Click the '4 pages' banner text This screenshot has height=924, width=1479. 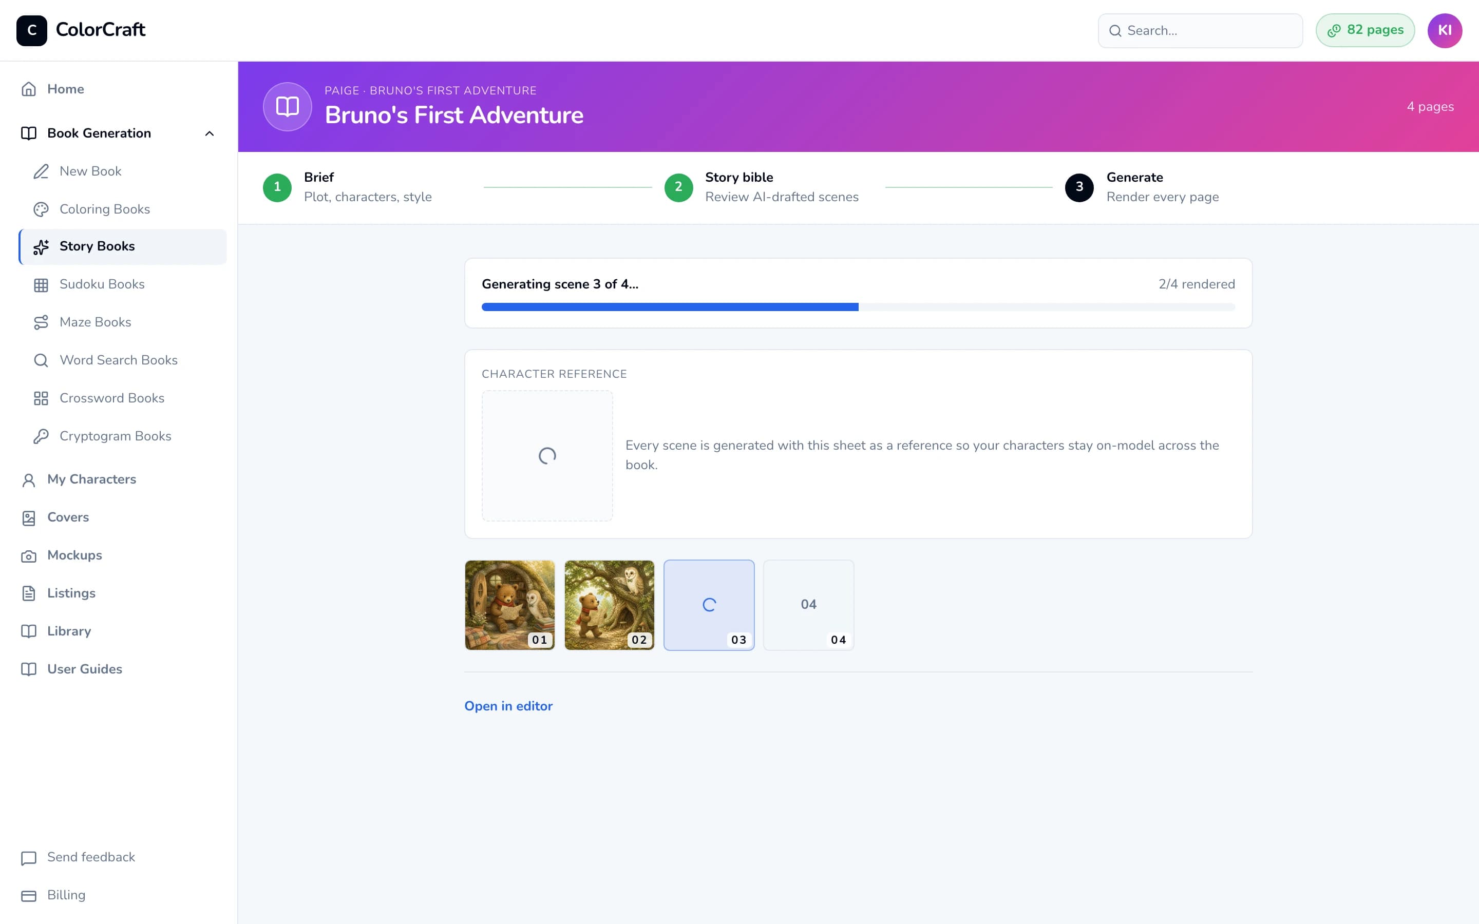pyautogui.click(x=1430, y=107)
